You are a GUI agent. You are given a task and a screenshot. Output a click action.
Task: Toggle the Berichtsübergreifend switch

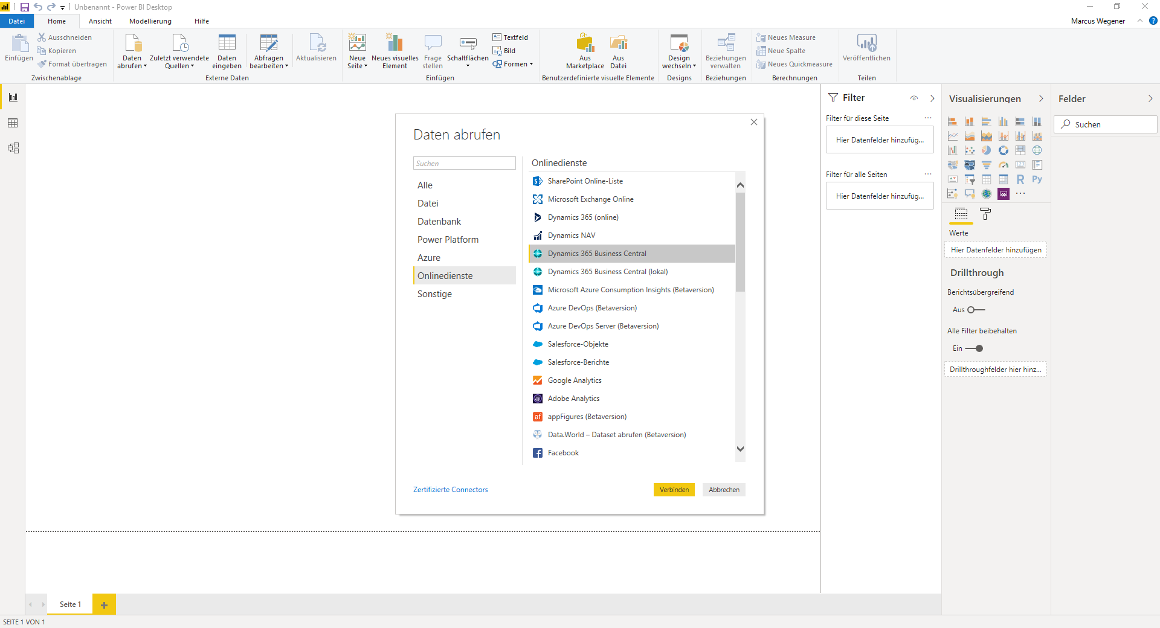[976, 310]
